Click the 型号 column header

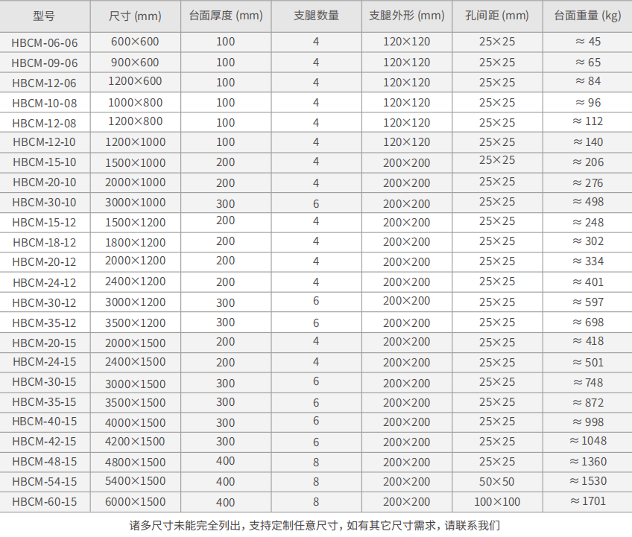(45, 16)
